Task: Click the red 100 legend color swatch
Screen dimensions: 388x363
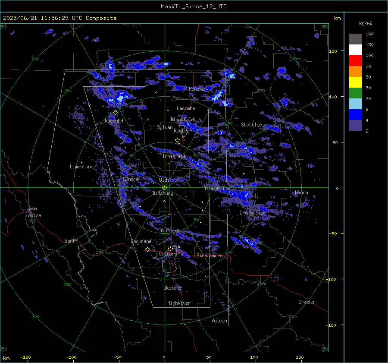Action: click(355, 61)
